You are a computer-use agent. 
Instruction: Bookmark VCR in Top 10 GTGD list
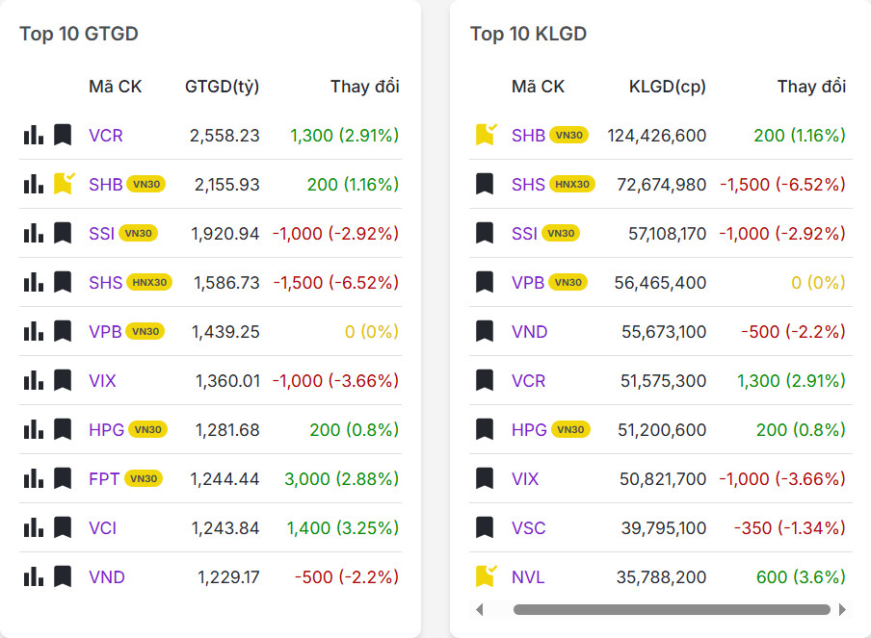(63, 135)
